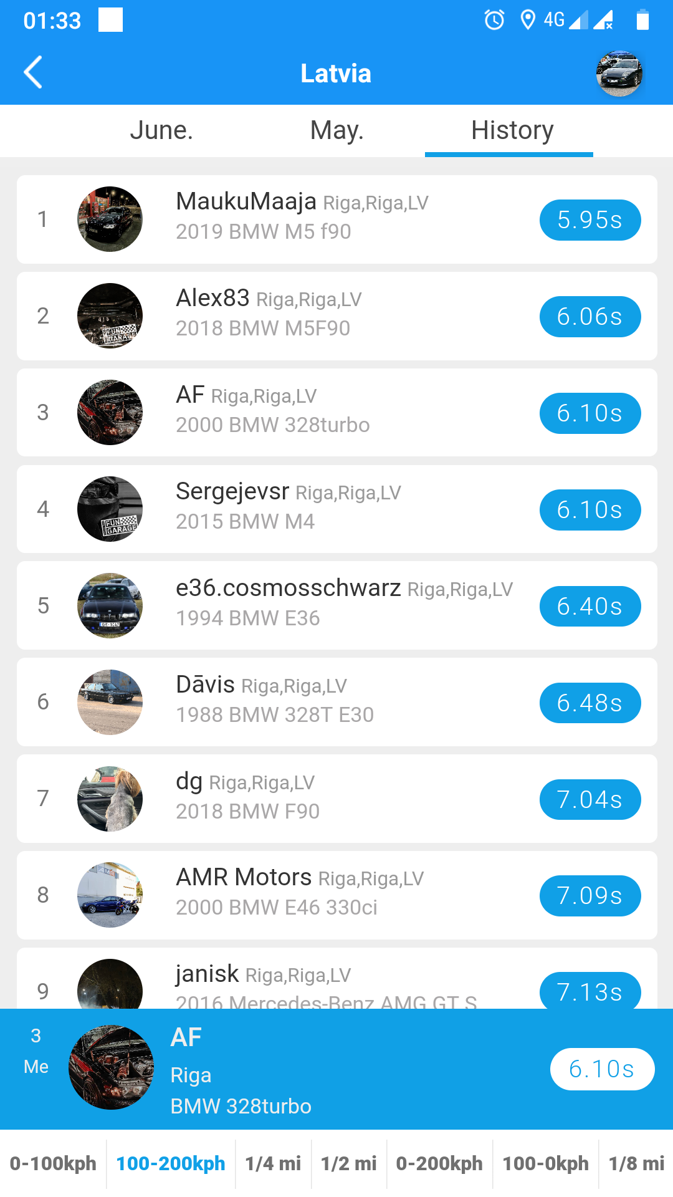Show 100-0kph braking leaderboard
Screen dimensions: 673x1197
pyautogui.click(x=545, y=1163)
